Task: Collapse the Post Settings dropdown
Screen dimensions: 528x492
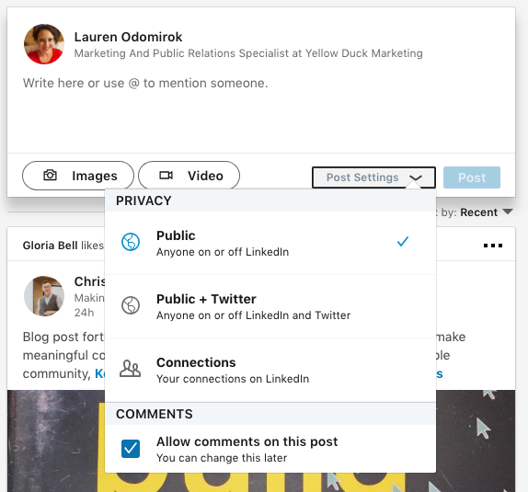Action: pyautogui.click(x=373, y=177)
